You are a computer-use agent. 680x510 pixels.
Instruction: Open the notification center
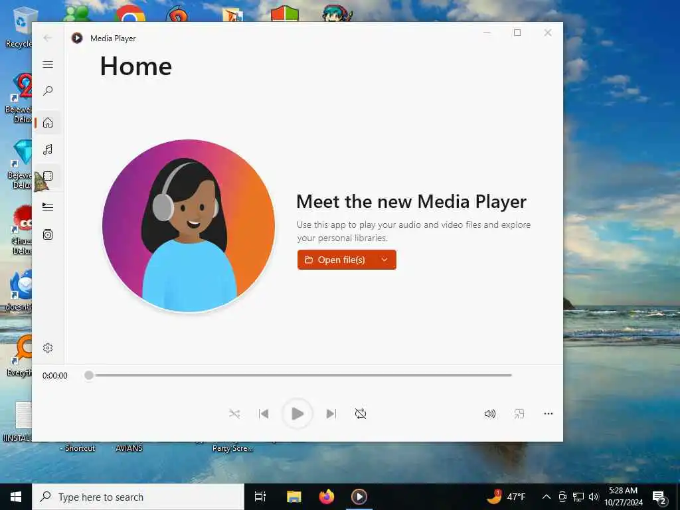659,497
